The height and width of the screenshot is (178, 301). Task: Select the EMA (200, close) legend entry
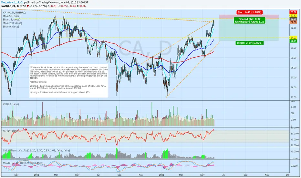pyautogui.click(x=12, y=23)
